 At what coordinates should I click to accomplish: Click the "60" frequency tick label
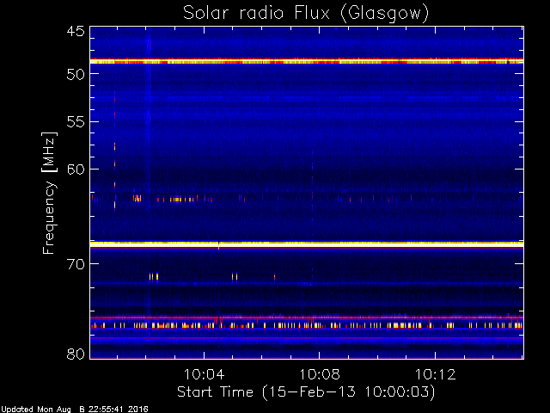click(x=76, y=170)
